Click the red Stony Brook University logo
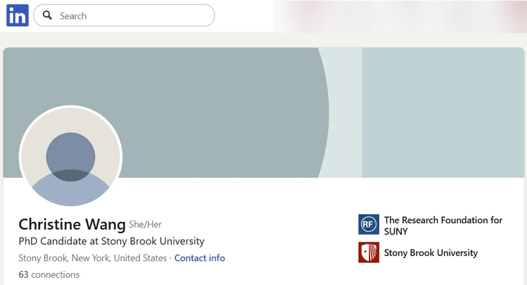 coord(368,253)
